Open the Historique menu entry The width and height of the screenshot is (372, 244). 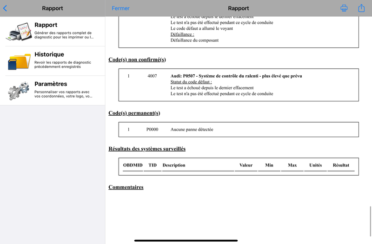[x=53, y=61]
